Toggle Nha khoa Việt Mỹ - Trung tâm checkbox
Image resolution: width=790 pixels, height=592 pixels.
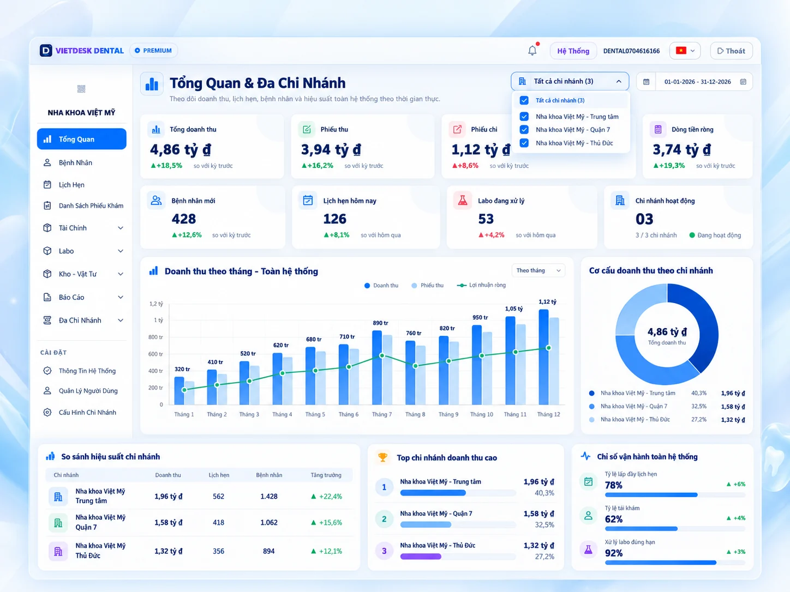524,117
